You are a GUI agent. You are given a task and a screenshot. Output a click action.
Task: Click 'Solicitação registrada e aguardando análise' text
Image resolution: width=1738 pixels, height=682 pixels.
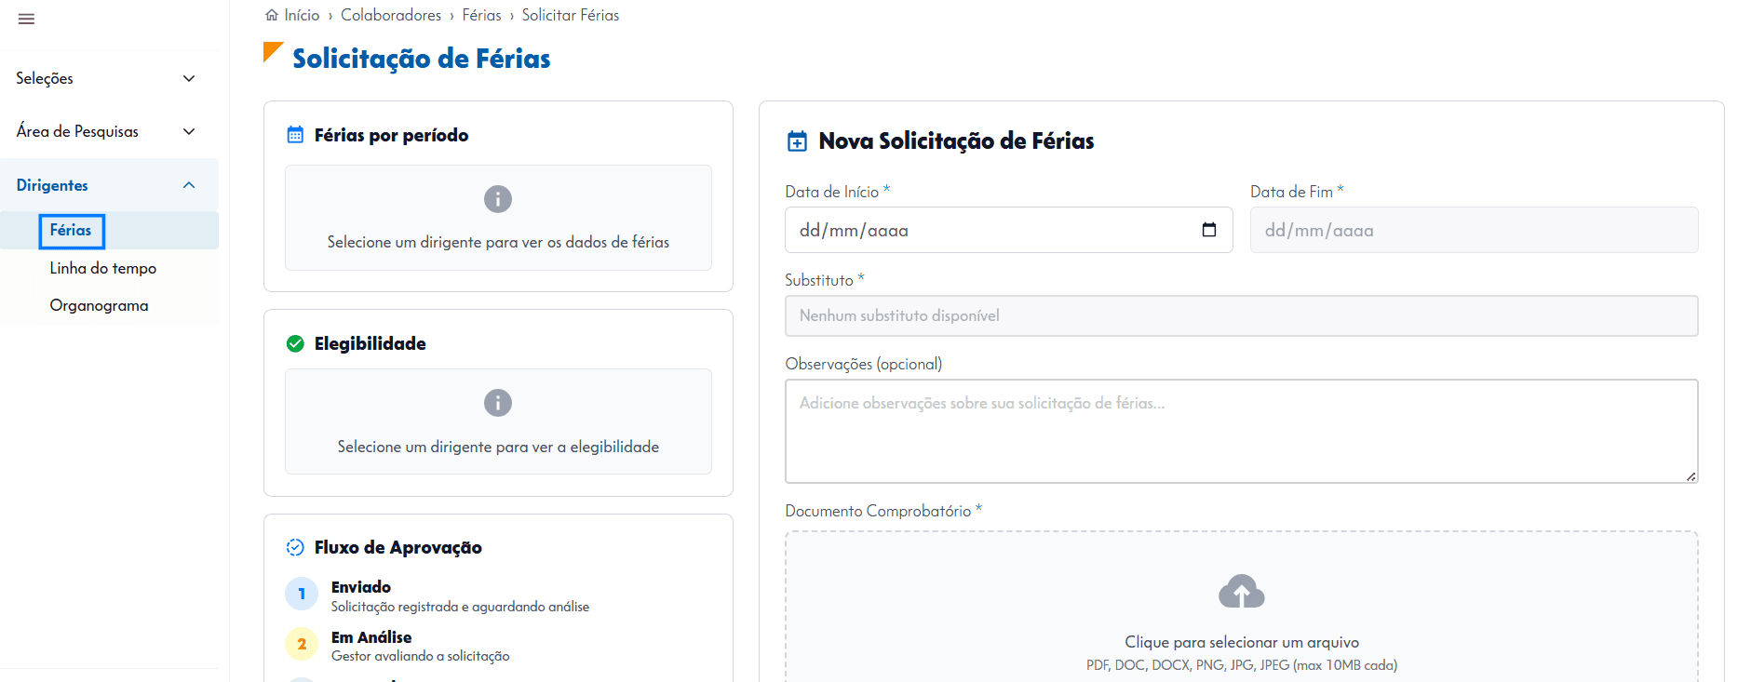pyautogui.click(x=460, y=607)
